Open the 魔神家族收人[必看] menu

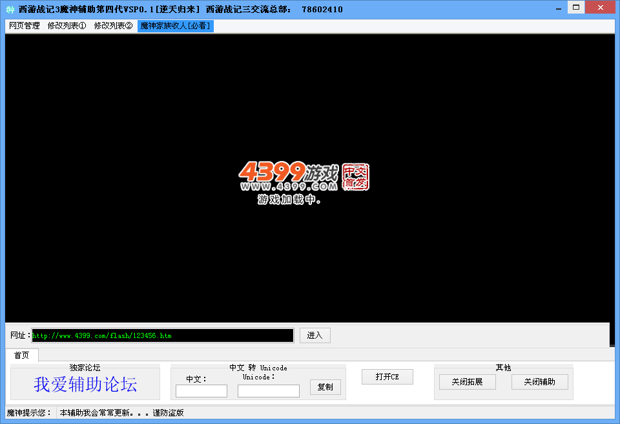click(x=176, y=26)
